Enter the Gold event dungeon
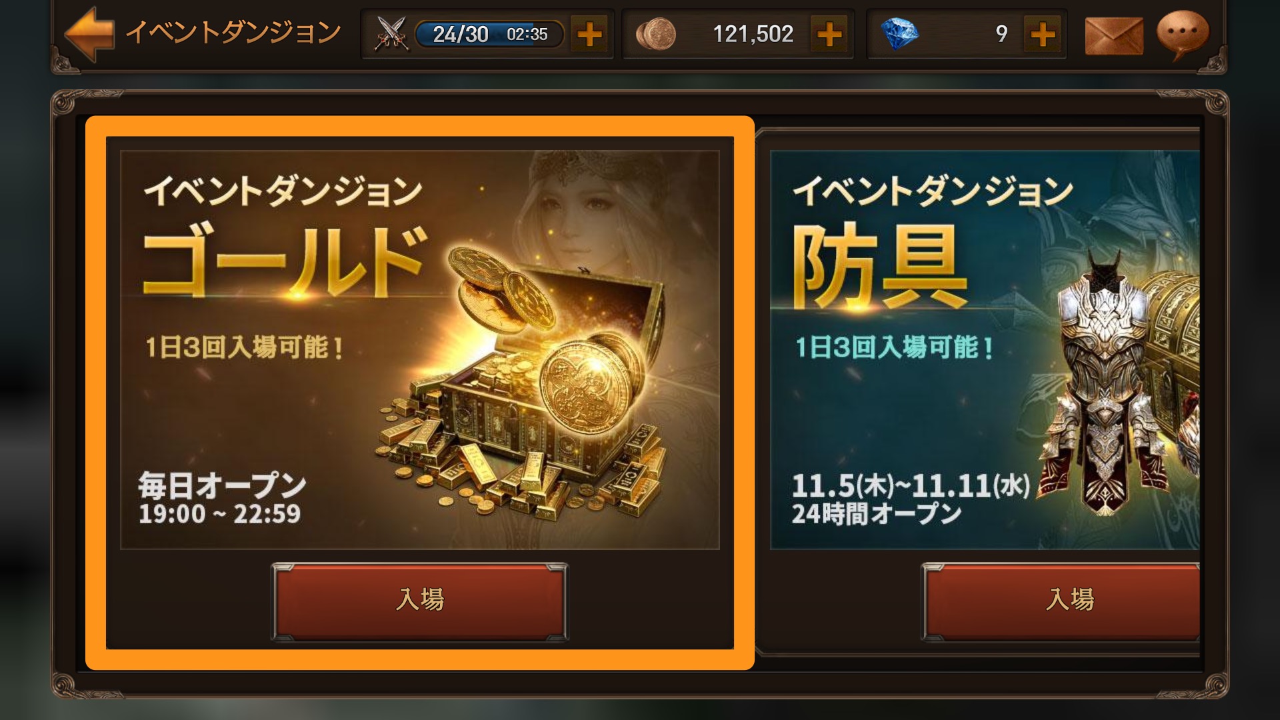The image size is (1280, 720). pyautogui.click(x=420, y=600)
